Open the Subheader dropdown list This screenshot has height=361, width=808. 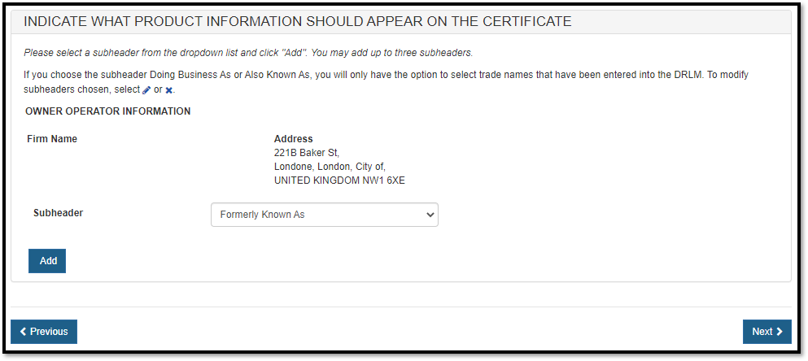point(324,215)
